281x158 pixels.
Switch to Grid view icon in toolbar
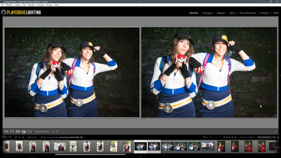pyautogui.click(x=6, y=132)
